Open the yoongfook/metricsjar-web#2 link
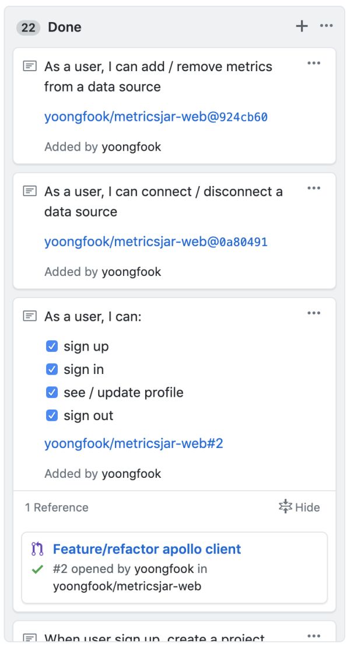 [x=134, y=443]
